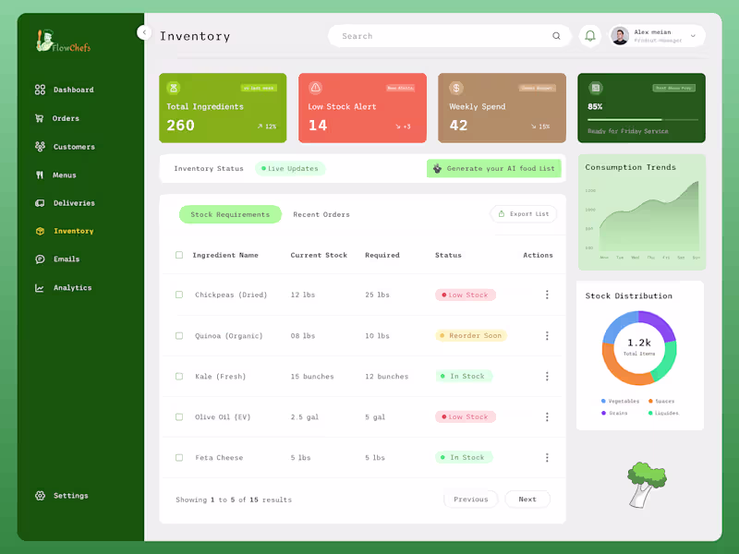Click the Low Stock Alert value 14
Viewport: 739px width, 554px height.
318,126
